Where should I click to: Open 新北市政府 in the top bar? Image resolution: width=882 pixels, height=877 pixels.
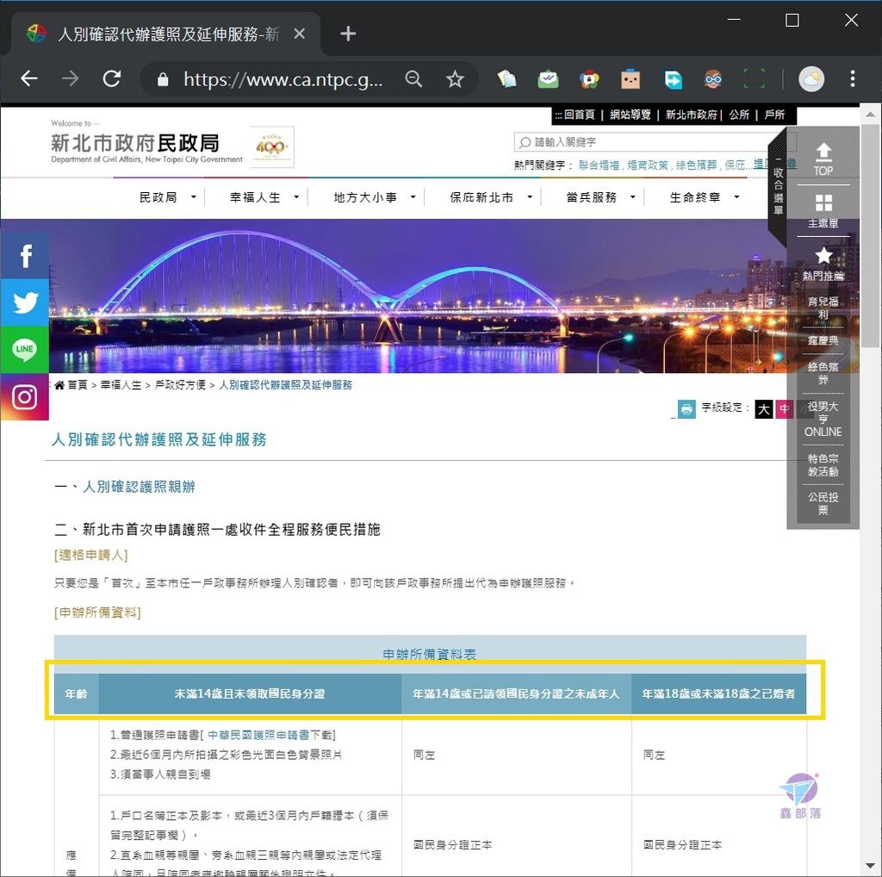click(692, 115)
